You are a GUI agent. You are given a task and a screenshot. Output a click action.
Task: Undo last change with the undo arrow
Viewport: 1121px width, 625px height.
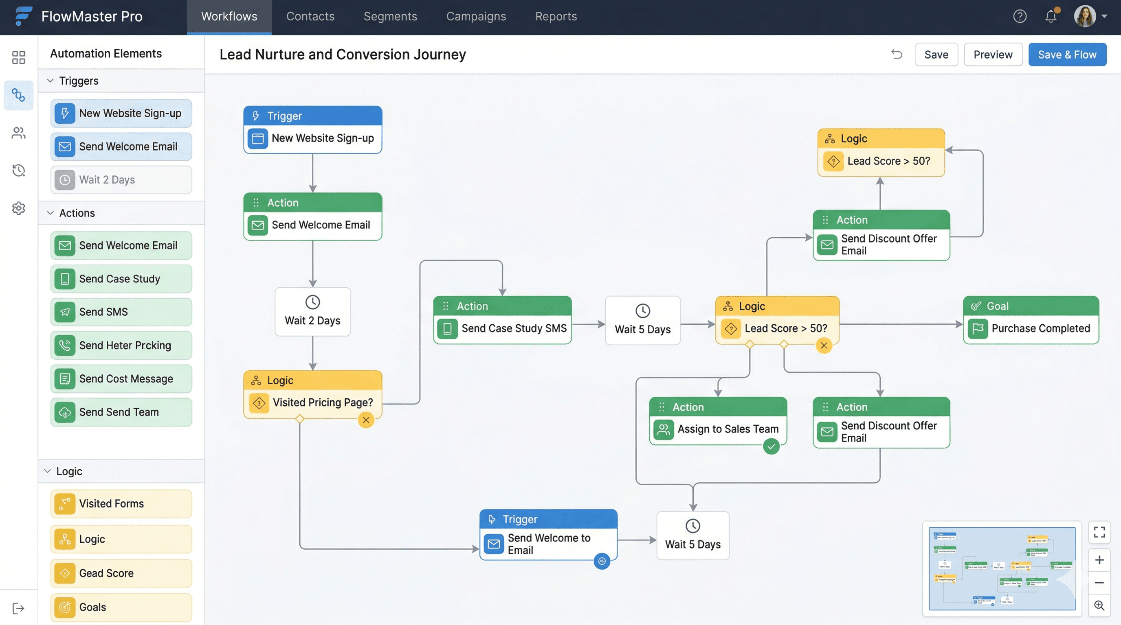click(x=897, y=54)
